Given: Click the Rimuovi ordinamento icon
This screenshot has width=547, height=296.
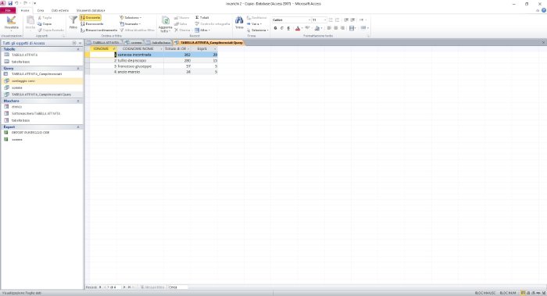Looking at the screenshot, I should pos(82,30).
